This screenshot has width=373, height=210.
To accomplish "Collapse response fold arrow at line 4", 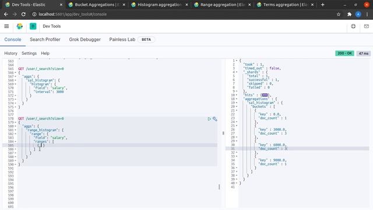I will pos(237,72).
